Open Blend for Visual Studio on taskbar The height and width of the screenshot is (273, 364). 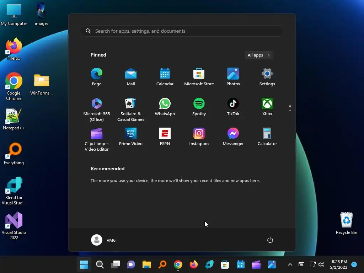click(209, 264)
